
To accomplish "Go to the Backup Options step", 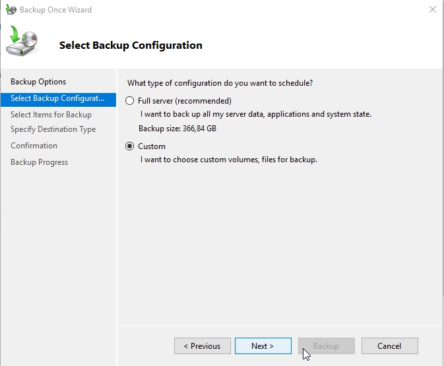I will pos(38,82).
